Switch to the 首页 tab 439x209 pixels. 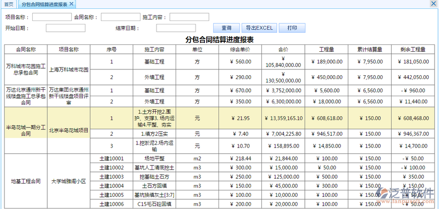(x=8, y=4)
